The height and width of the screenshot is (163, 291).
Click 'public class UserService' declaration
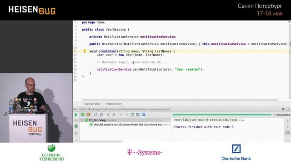click(x=104, y=29)
